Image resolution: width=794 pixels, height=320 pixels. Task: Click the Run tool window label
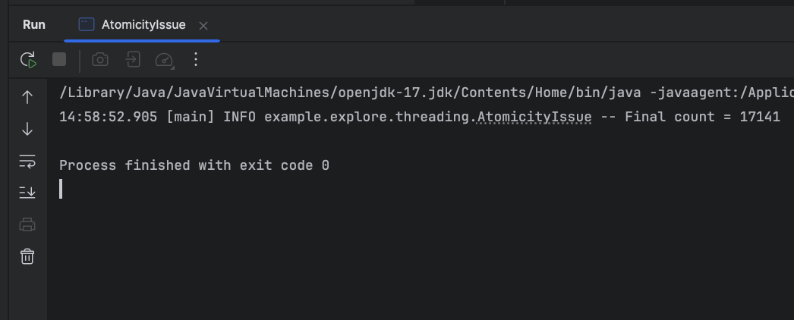pyautogui.click(x=34, y=25)
